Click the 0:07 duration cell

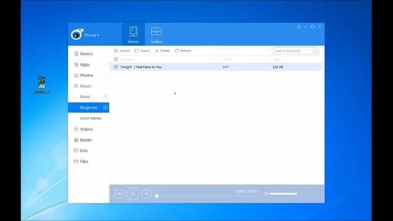[x=225, y=67]
